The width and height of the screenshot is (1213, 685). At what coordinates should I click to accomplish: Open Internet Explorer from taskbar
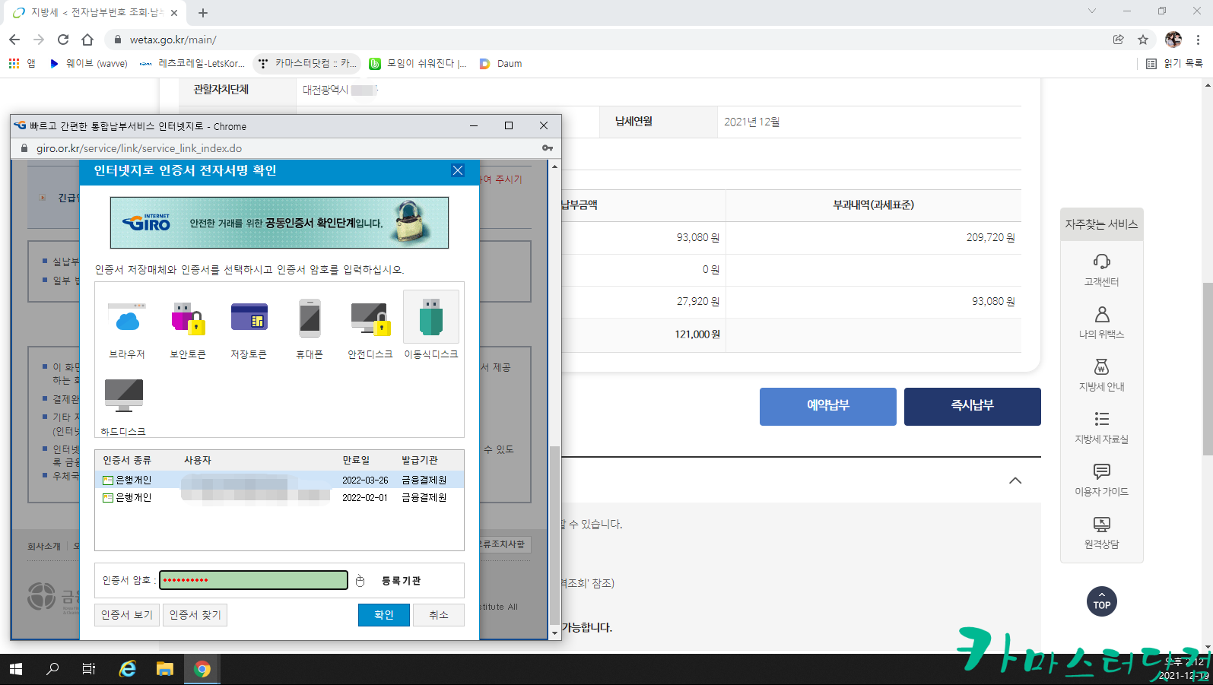[x=128, y=669]
